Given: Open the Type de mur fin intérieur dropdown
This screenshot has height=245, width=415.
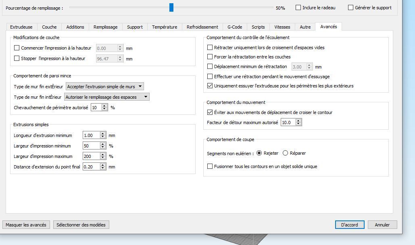Looking at the screenshot, I should coord(106,97).
